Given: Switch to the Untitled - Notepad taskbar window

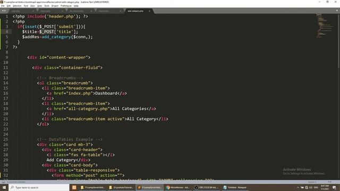Looking at the screenshot, I should (235, 187).
